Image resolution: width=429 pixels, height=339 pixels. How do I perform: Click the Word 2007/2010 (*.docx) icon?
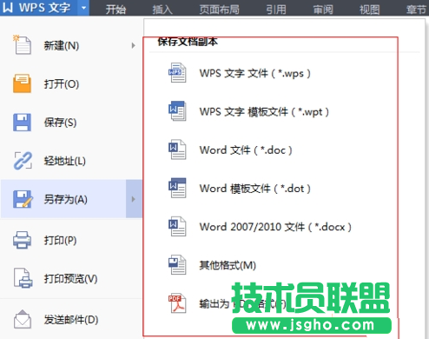(x=177, y=226)
